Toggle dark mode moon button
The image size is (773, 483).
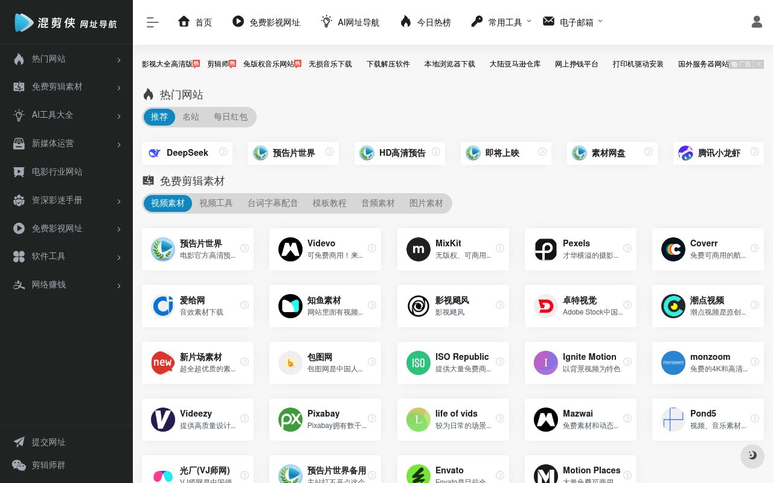tap(752, 456)
